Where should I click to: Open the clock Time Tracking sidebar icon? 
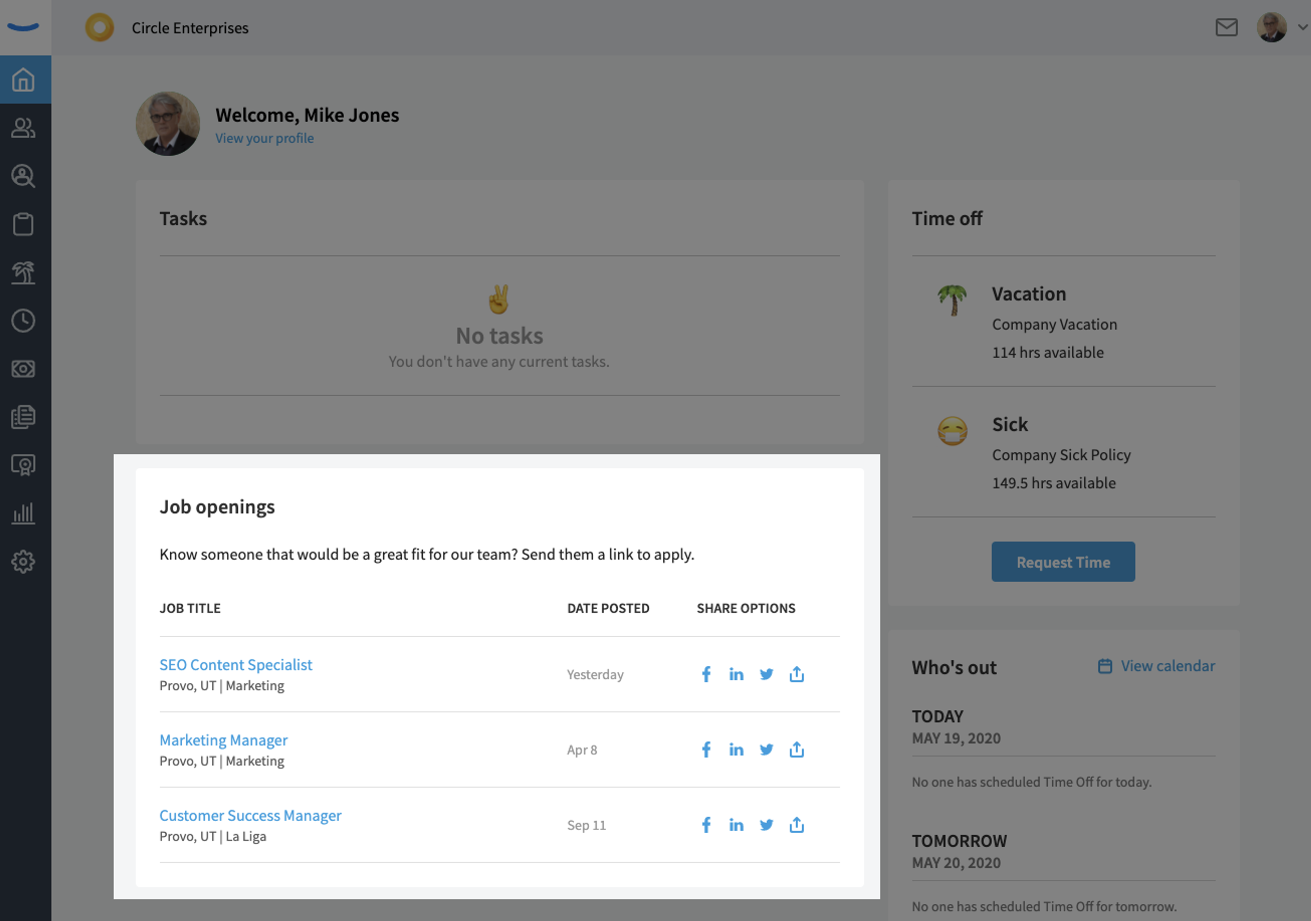tap(24, 321)
